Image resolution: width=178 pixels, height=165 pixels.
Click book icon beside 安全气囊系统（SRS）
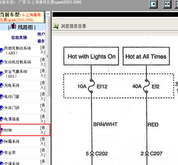click(1, 74)
